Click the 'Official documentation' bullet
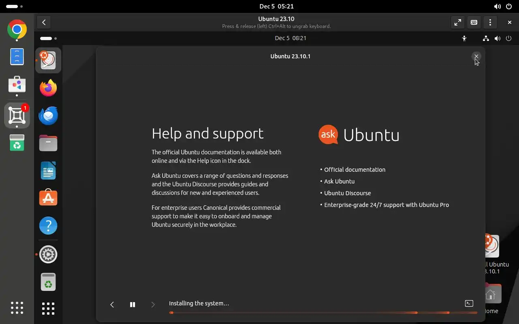The width and height of the screenshot is (519, 324). (355, 170)
